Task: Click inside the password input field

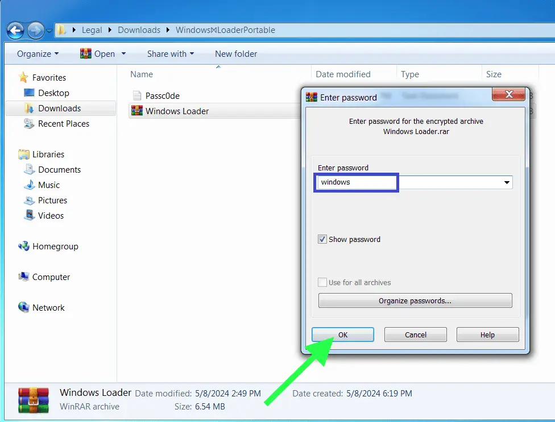Action: (x=356, y=182)
